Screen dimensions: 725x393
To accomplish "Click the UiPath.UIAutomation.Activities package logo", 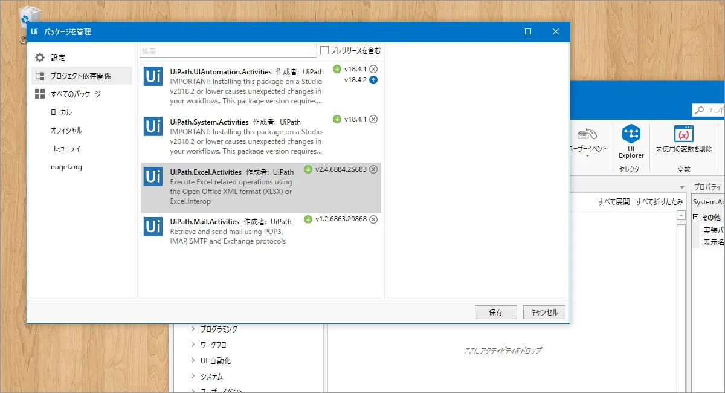I will pos(153,76).
